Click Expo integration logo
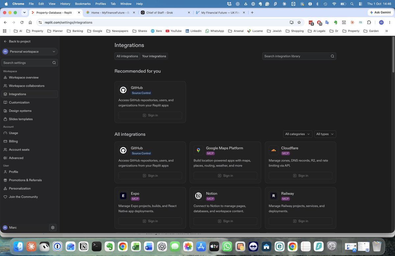 click(123, 196)
